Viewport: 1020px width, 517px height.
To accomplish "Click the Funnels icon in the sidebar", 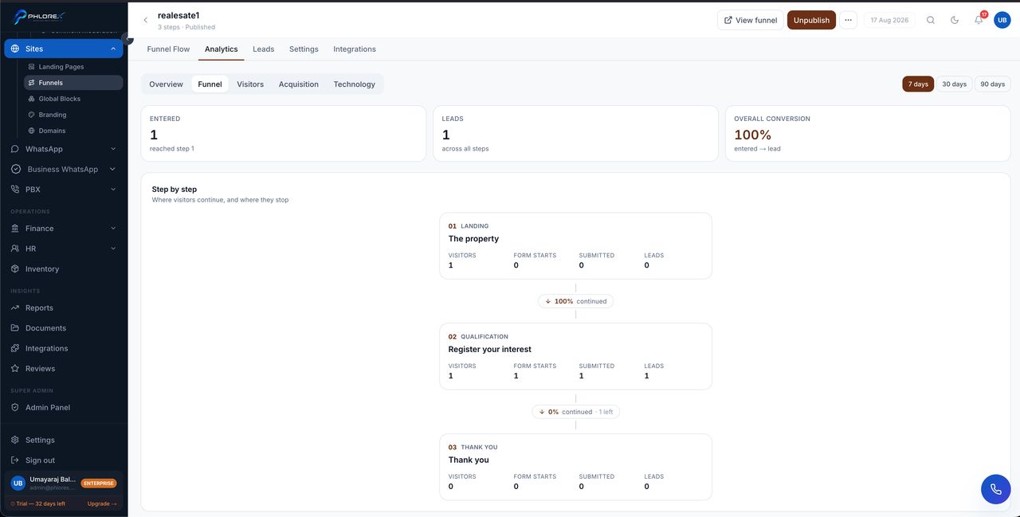I will [32, 83].
